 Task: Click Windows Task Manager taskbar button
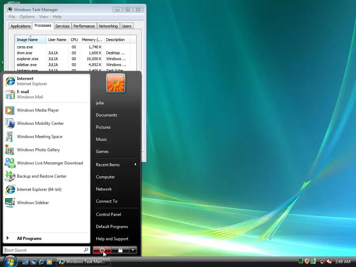[x=83, y=262]
